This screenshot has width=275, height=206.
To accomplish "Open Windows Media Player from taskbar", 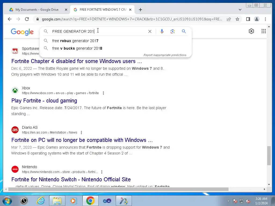I will 73,201.
